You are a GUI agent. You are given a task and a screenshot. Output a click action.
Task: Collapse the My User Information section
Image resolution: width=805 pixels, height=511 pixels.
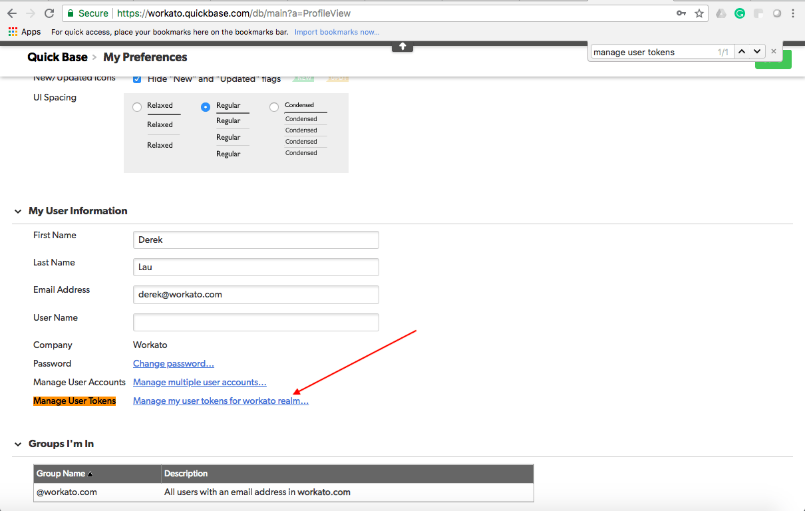18,212
